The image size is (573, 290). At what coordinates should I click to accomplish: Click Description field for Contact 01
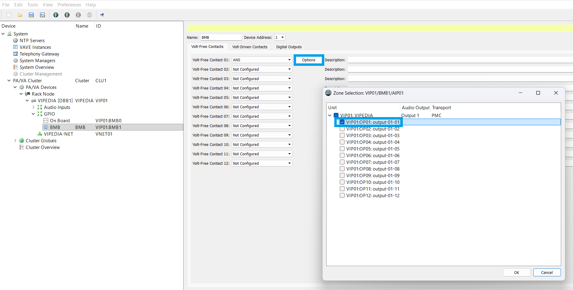tap(460, 60)
